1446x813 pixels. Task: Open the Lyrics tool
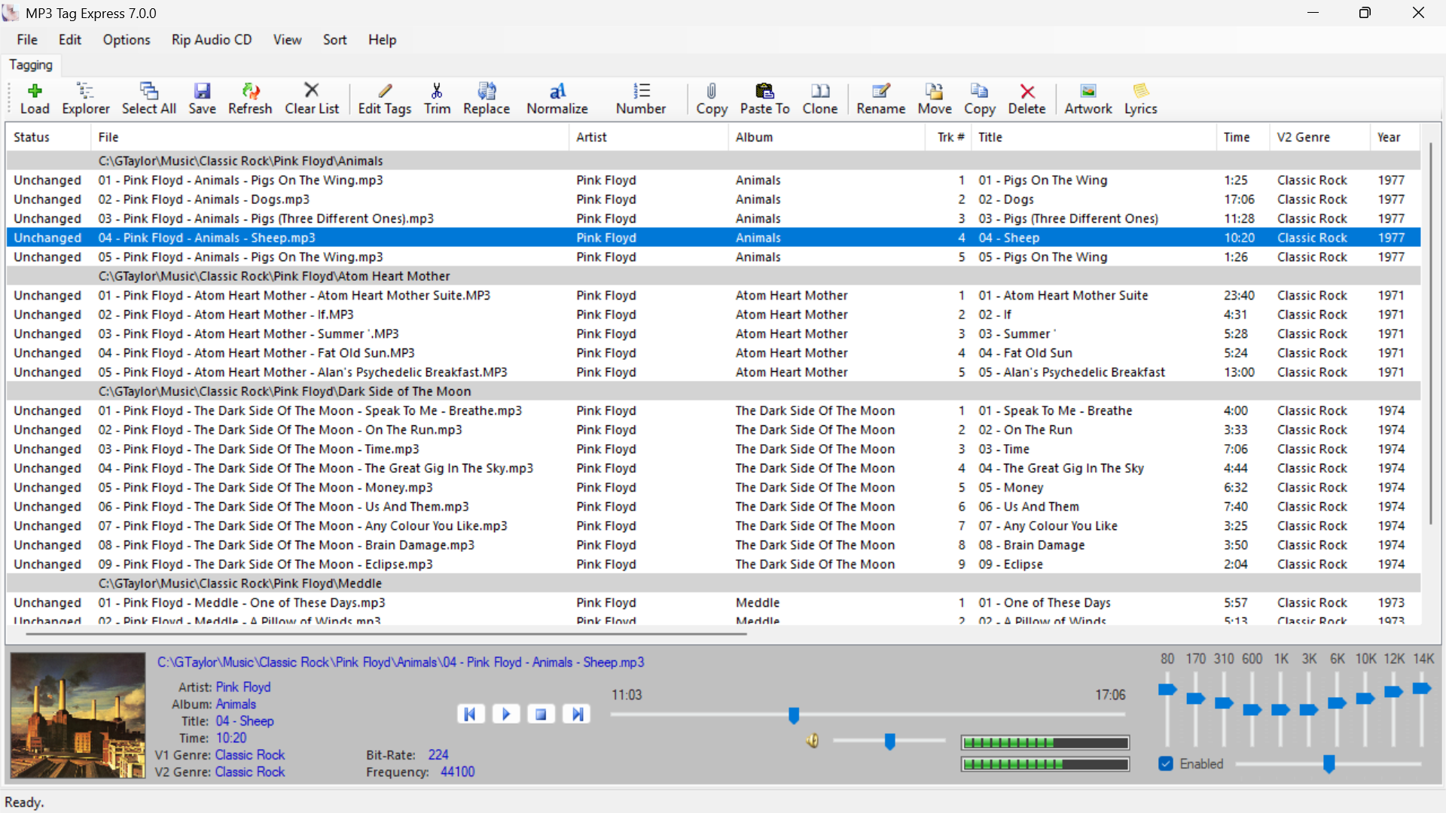(1141, 99)
